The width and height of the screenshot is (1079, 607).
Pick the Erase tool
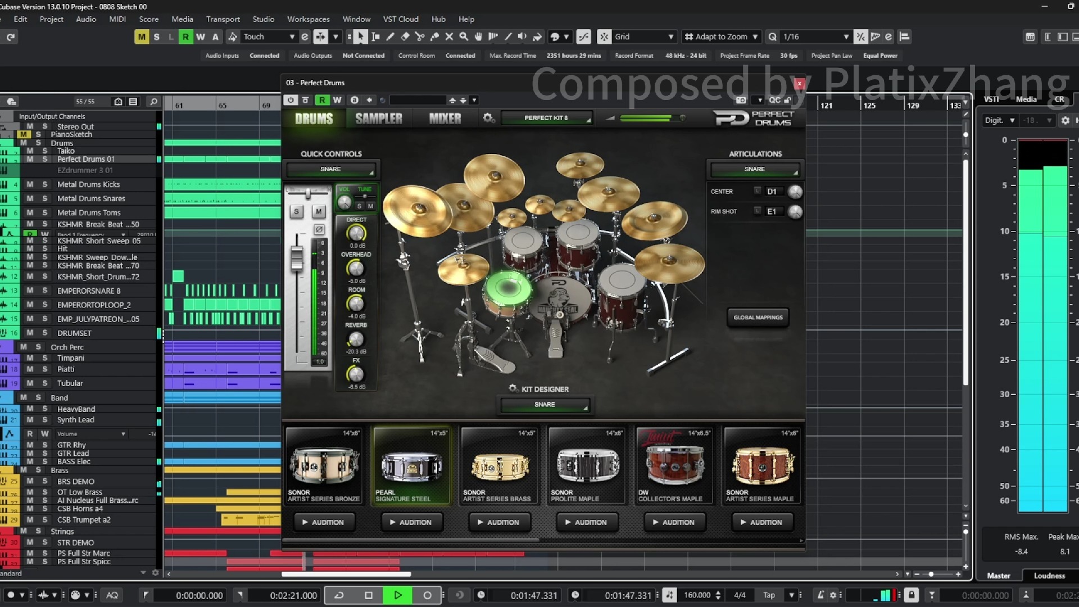[405, 37]
